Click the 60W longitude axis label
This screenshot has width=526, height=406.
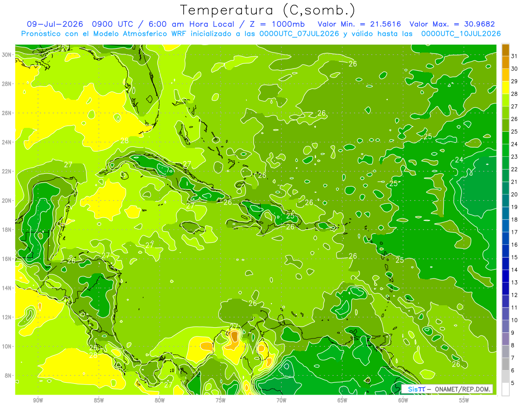(x=403, y=400)
